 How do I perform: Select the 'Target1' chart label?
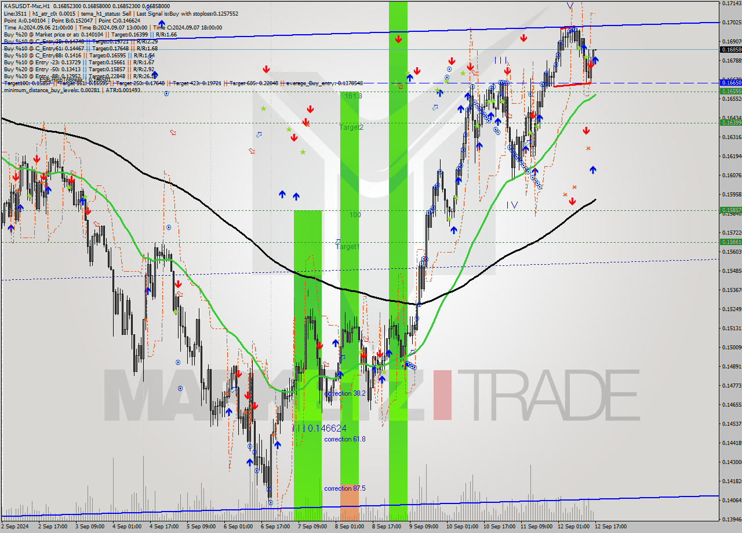[348, 247]
